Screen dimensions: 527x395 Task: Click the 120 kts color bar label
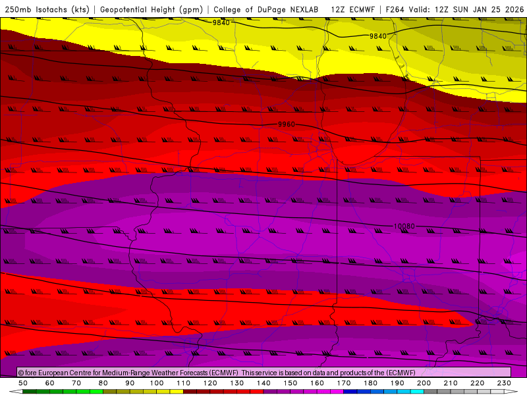coord(210,383)
